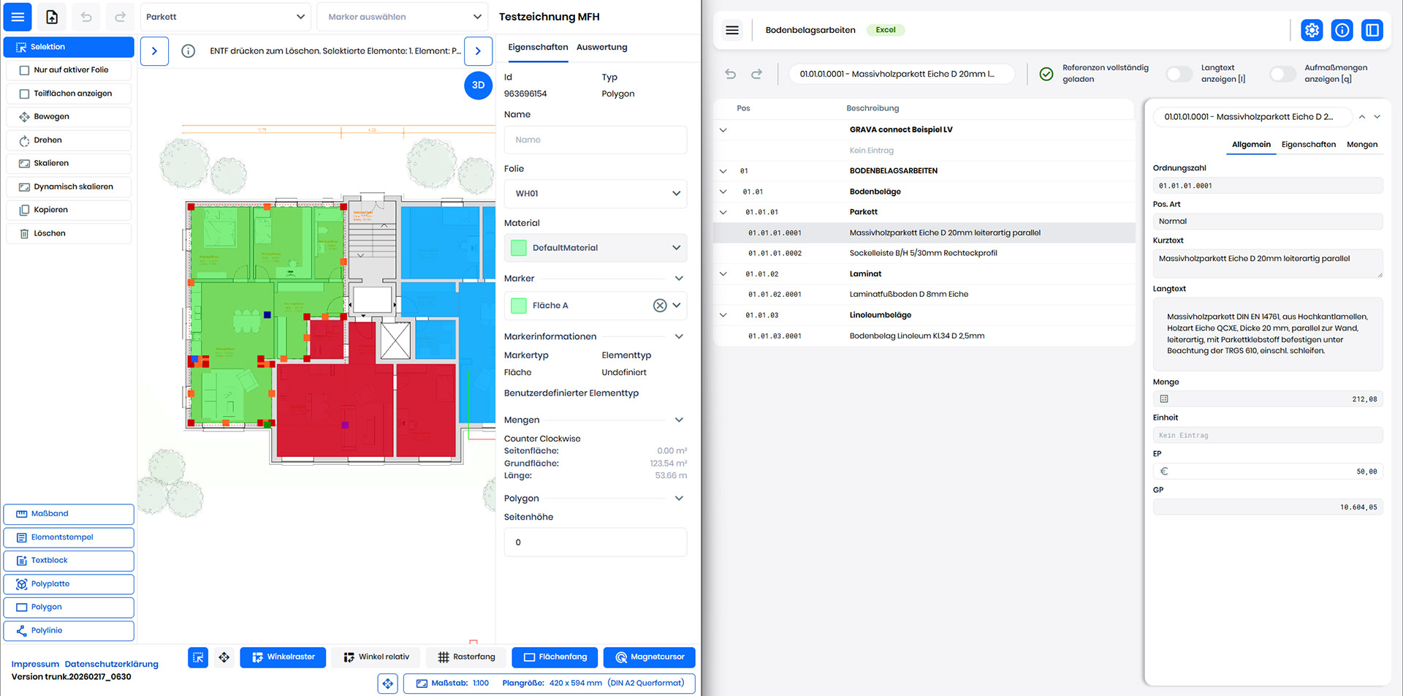Open Marker auswählen dropdown

coord(402,17)
